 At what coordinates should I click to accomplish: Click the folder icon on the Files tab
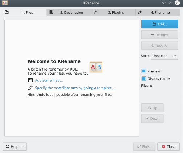(7, 12)
